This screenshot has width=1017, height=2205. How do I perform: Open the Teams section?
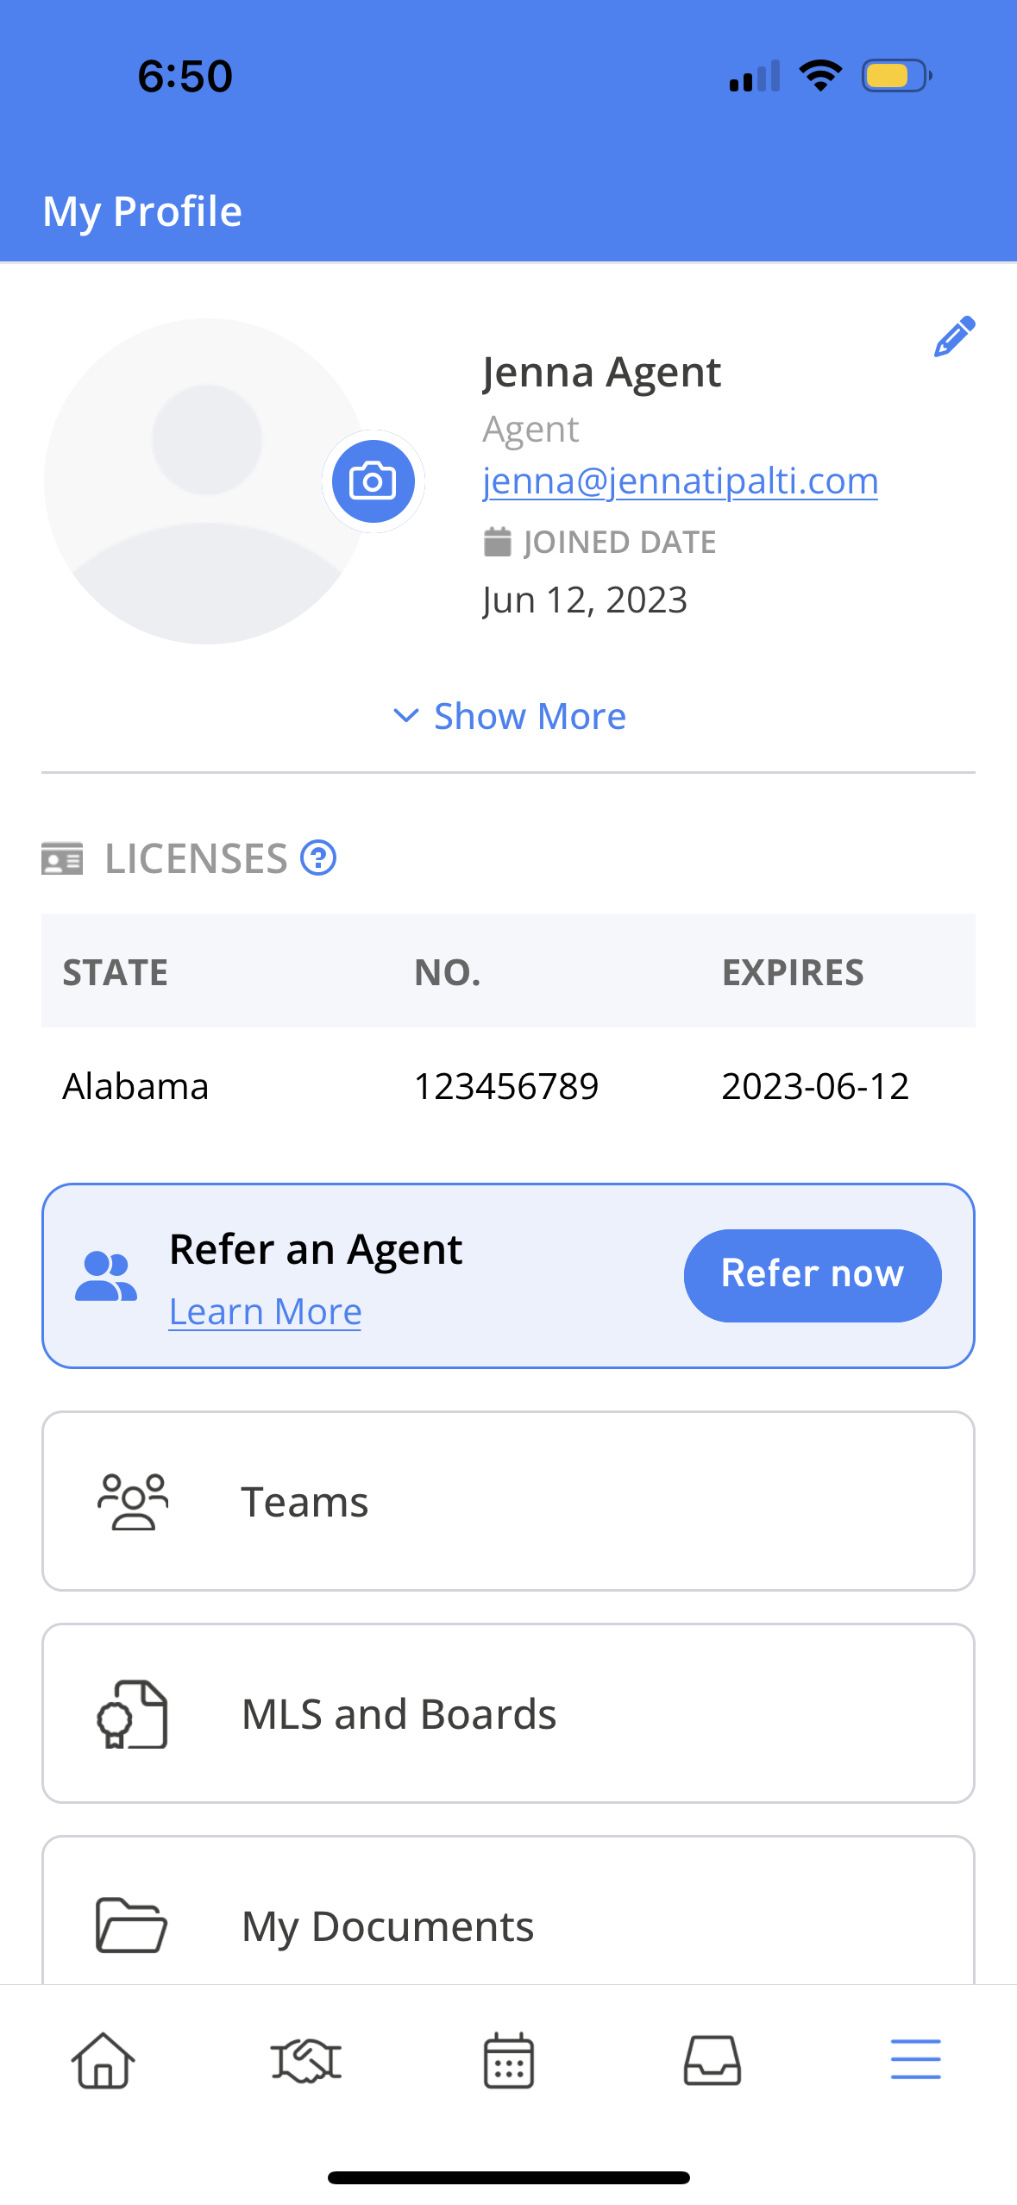tap(509, 1501)
